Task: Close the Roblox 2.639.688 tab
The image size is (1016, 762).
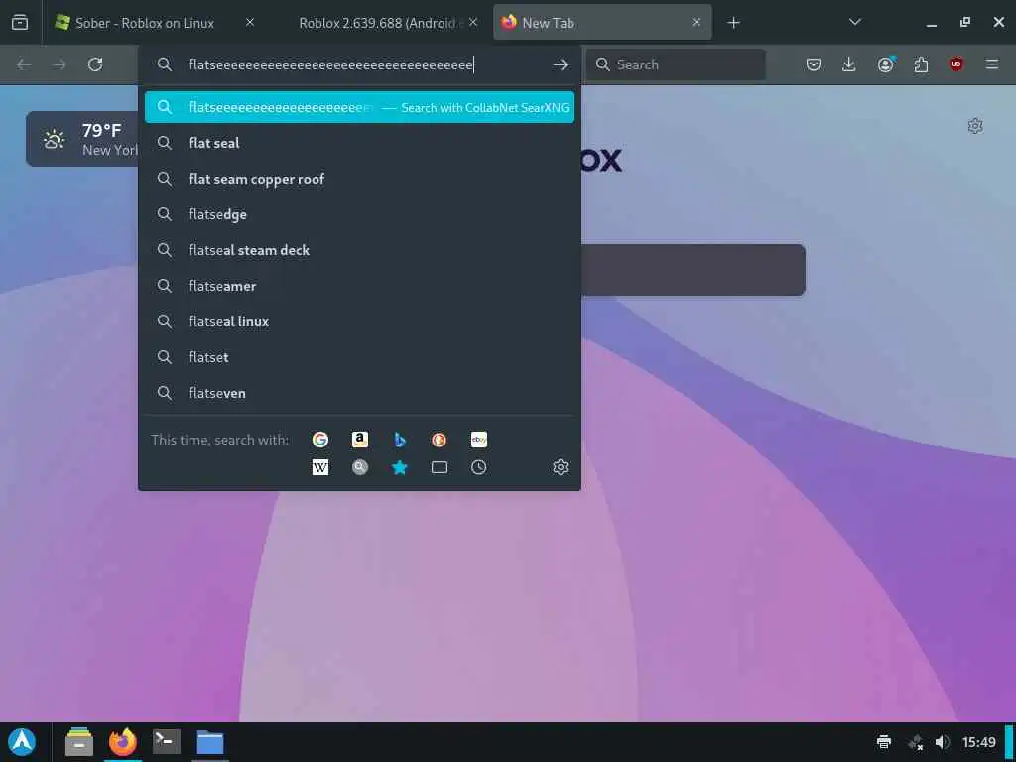Action: tap(473, 22)
